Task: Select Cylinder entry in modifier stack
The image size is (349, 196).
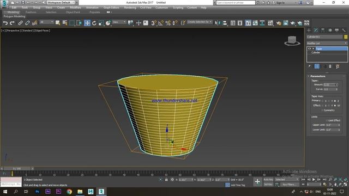Action: [316, 52]
